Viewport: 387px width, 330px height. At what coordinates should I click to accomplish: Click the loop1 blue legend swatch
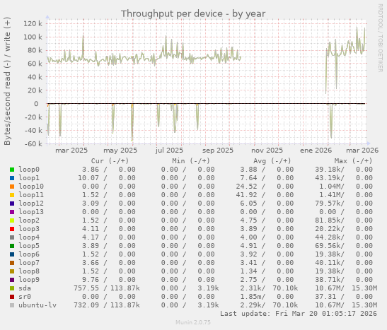[x=12, y=178]
